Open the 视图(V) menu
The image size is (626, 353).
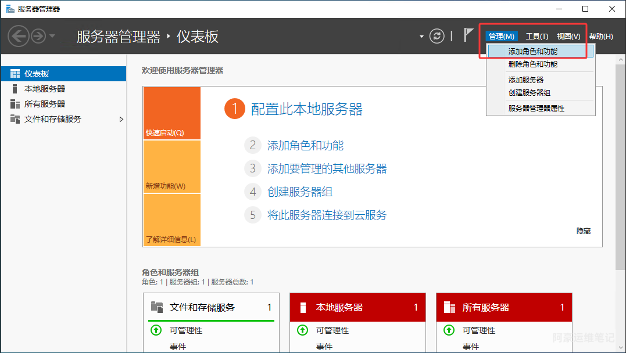pos(568,37)
